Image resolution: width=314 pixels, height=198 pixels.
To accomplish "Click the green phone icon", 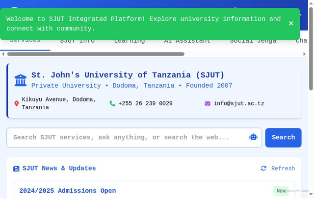I will pos(112,103).
